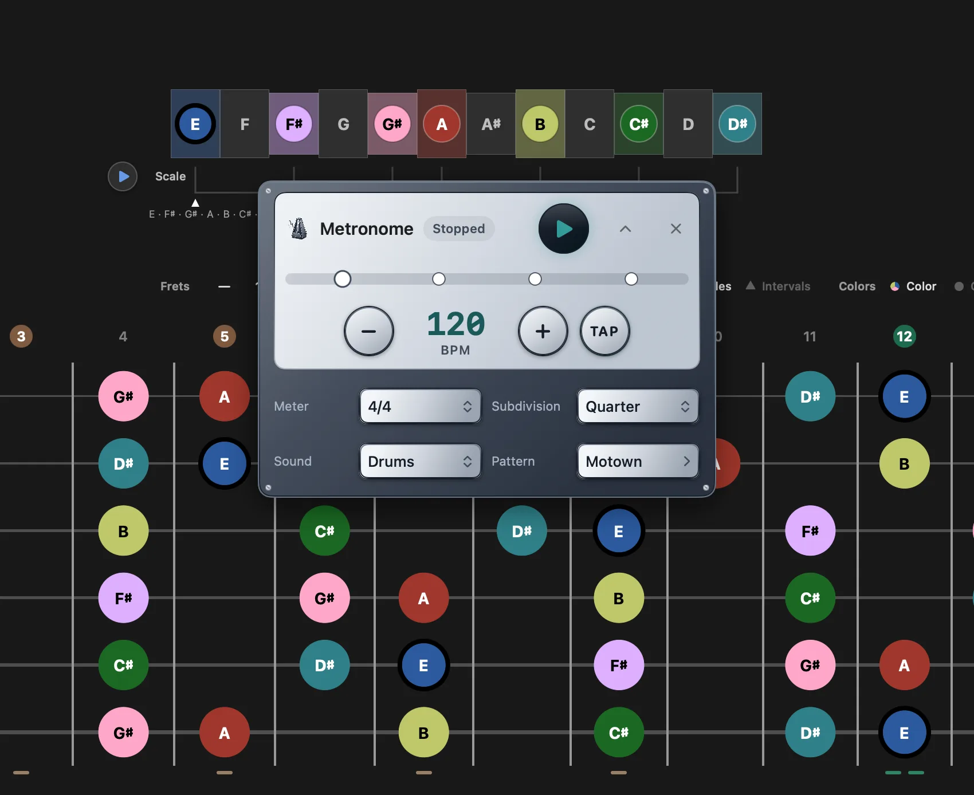Tap the TAP tempo button
This screenshot has height=795, width=974.
click(605, 331)
